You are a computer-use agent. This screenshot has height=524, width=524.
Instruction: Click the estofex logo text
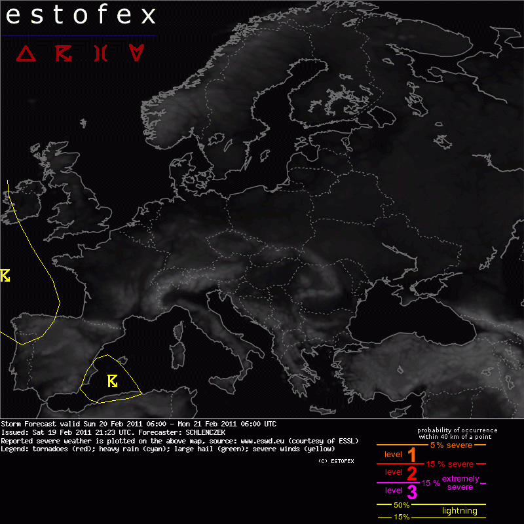(x=81, y=15)
